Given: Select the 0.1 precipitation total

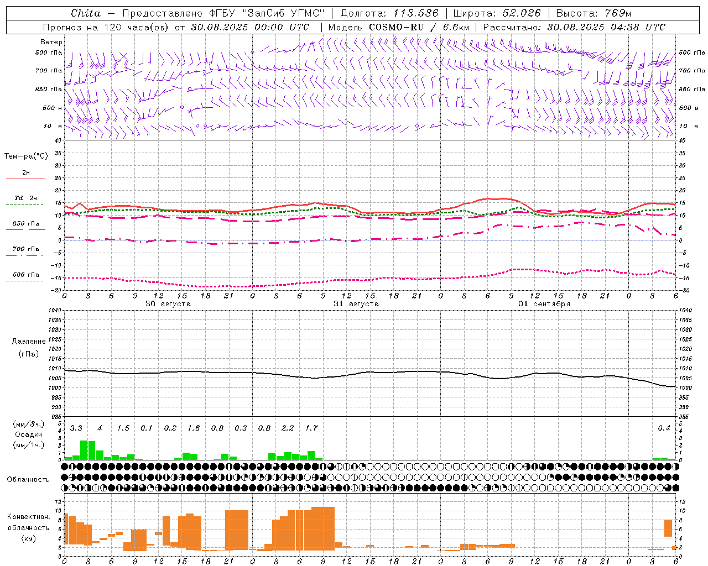Looking at the screenshot, I should [146, 428].
